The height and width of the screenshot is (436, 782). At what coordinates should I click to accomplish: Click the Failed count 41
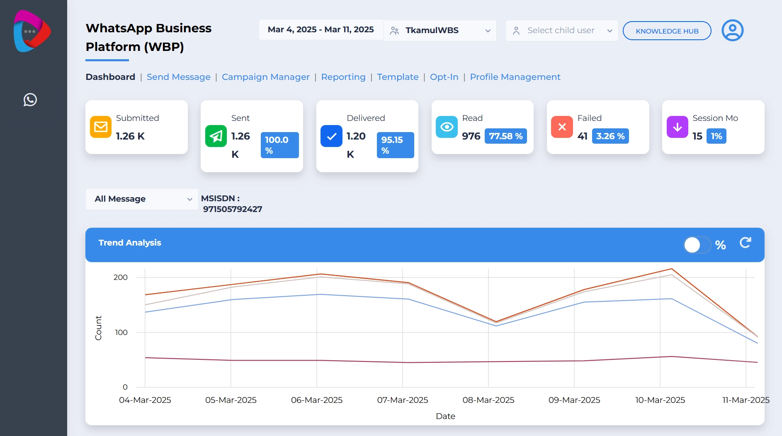tap(583, 136)
